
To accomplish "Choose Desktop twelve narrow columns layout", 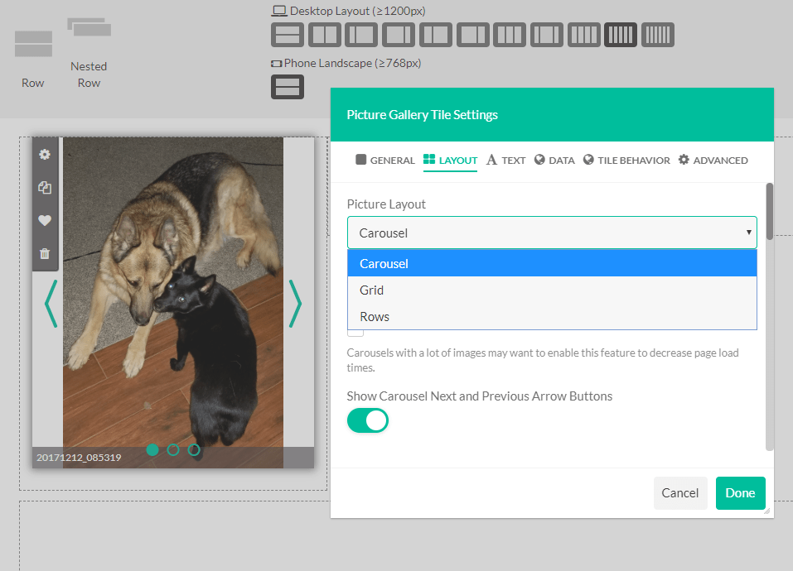I will pos(658,35).
